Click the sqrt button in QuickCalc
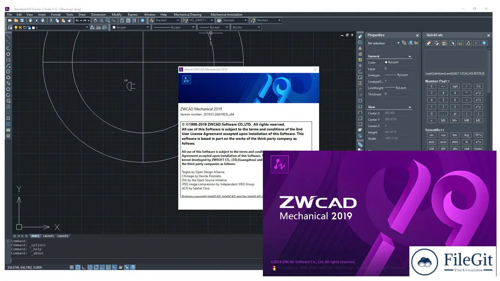Image resolution: width=500 pixels, height=281 pixels. point(455,86)
